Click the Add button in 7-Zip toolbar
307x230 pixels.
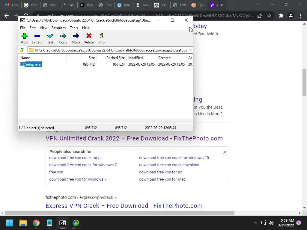(24, 38)
